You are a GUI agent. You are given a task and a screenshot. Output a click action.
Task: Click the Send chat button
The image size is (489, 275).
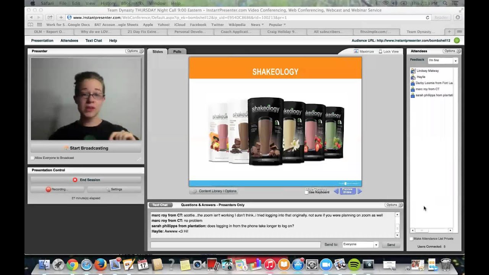coord(391,245)
